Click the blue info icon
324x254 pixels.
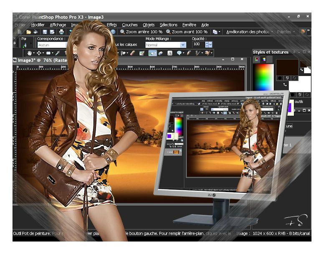pyautogui.click(x=113, y=32)
